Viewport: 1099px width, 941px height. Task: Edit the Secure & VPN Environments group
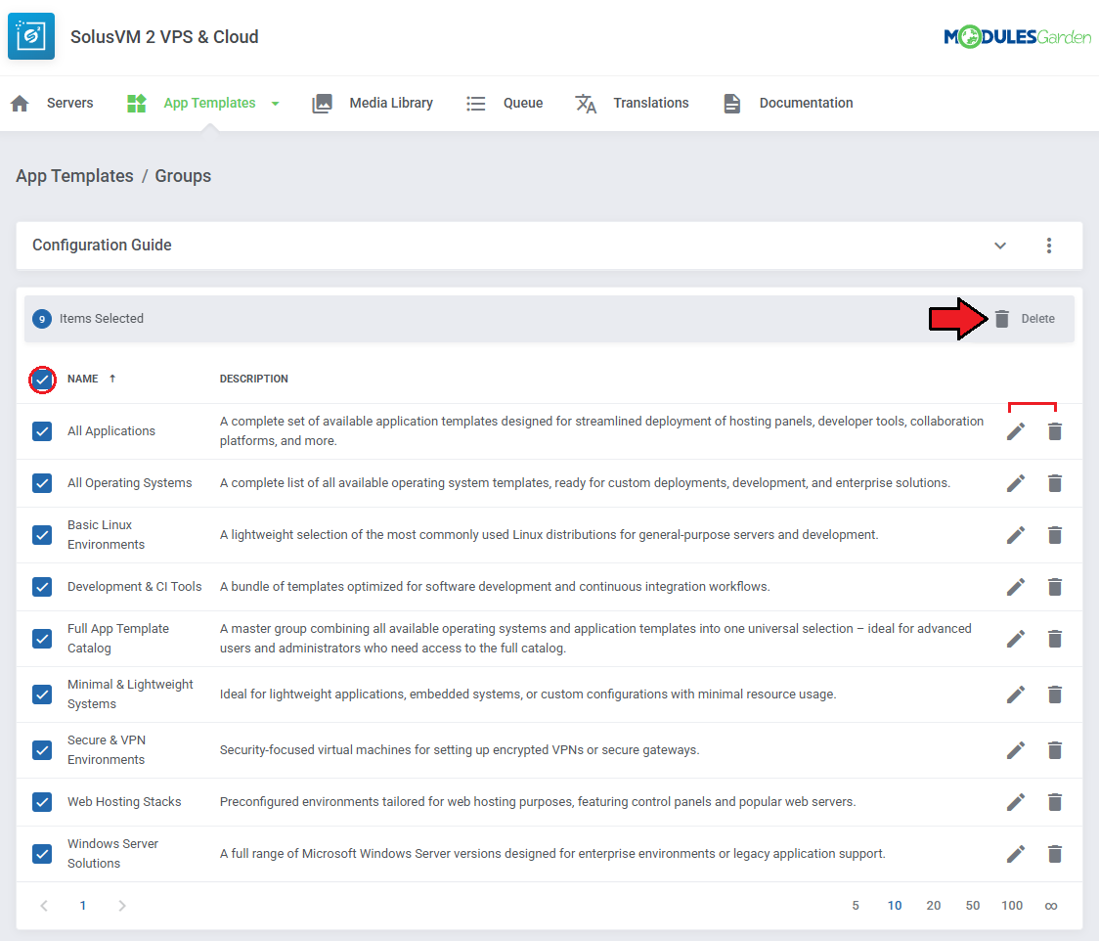tap(1016, 750)
